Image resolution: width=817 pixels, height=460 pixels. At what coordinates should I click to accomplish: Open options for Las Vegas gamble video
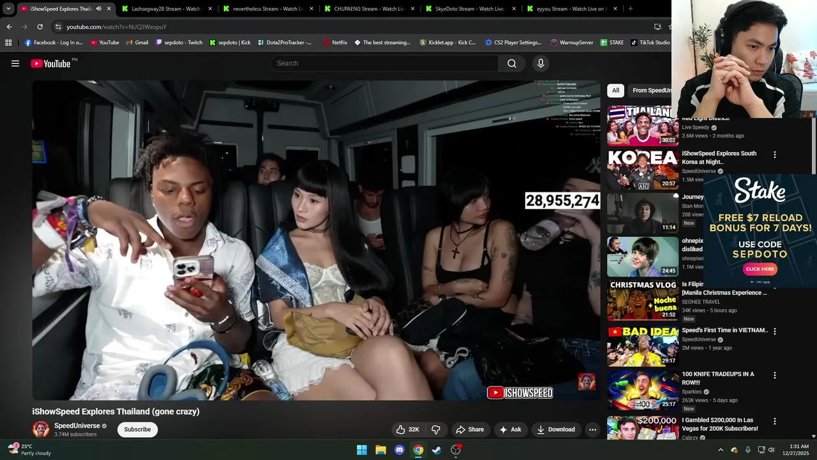click(775, 422)
